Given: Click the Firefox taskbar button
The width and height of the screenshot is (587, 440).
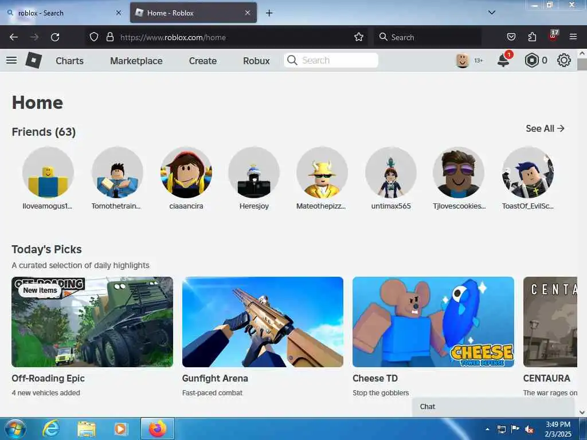Looking at the screenshot, I should click(158, 429).
